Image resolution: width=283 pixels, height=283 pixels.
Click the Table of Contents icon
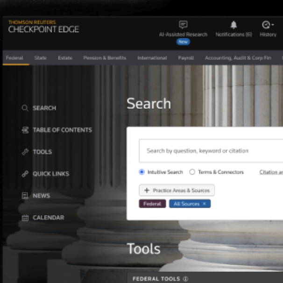coord(25,130)
